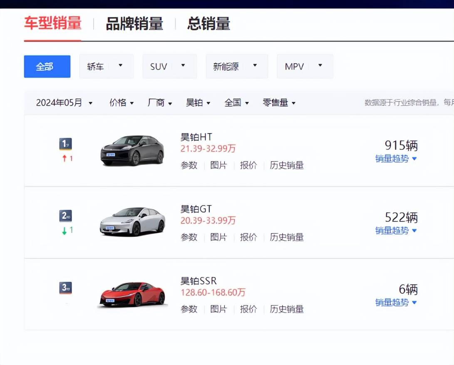This screenshot has width=454, height=365.
Task: Open 图片 for 昊铂HT
Action: coord(218,165)
